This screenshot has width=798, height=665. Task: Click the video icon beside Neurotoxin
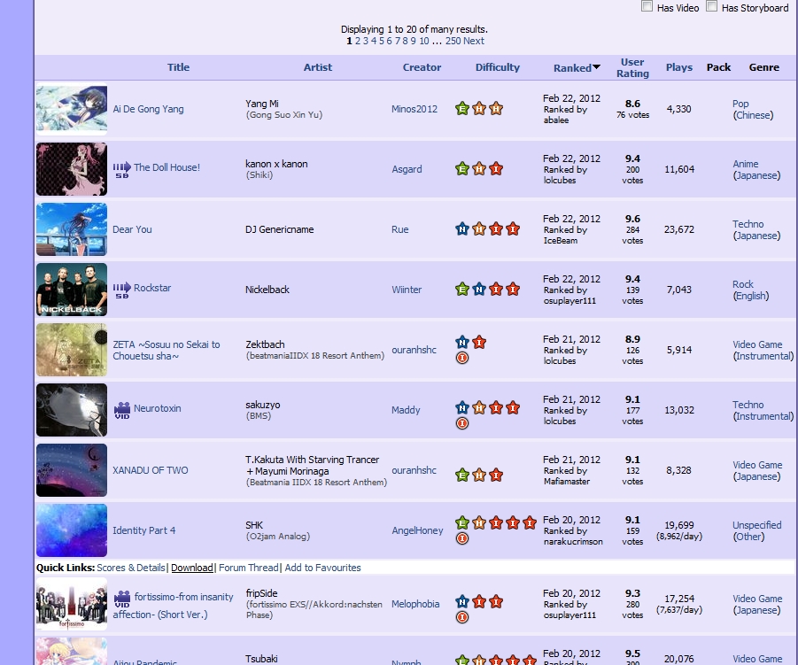tap(121, 409)
